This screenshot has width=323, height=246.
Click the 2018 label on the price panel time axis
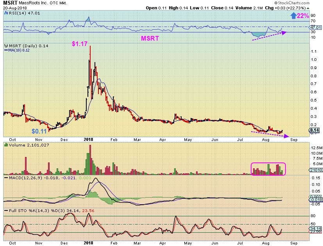[x=88, y=139]
